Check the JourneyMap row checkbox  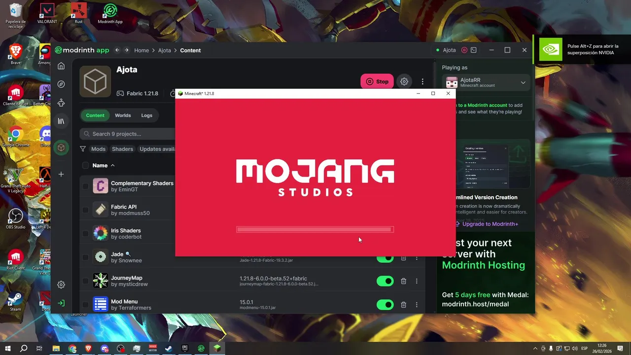pos(85,281)
